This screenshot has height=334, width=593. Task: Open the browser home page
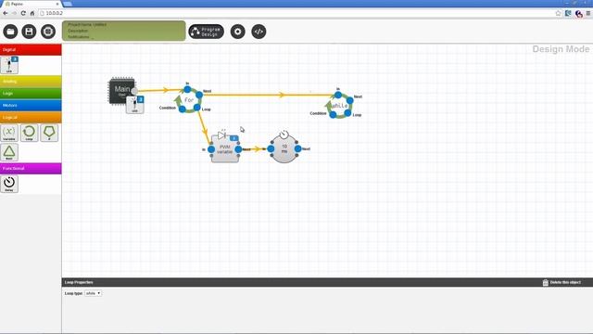32,13
